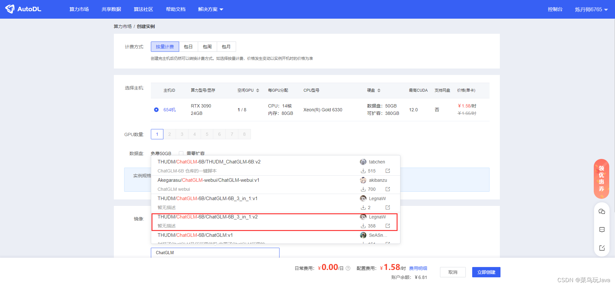Open 炼丹师6765 account dropdown

click(591, 9)
